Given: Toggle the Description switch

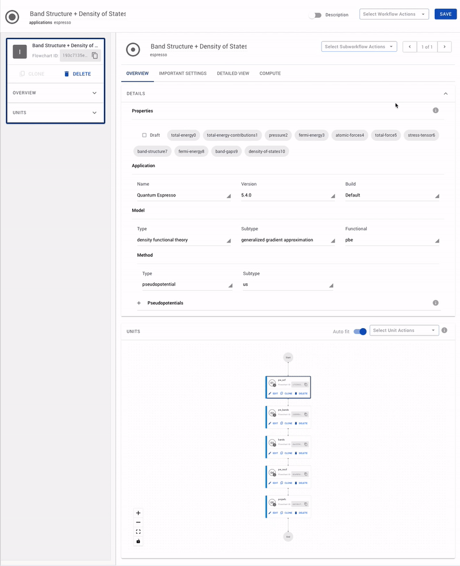Looking at the screenshot, I should point(316,15).
